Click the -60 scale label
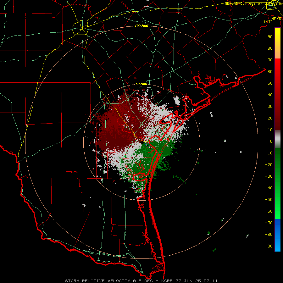Viewport: 283px width, 283px height. coord(269,211)
